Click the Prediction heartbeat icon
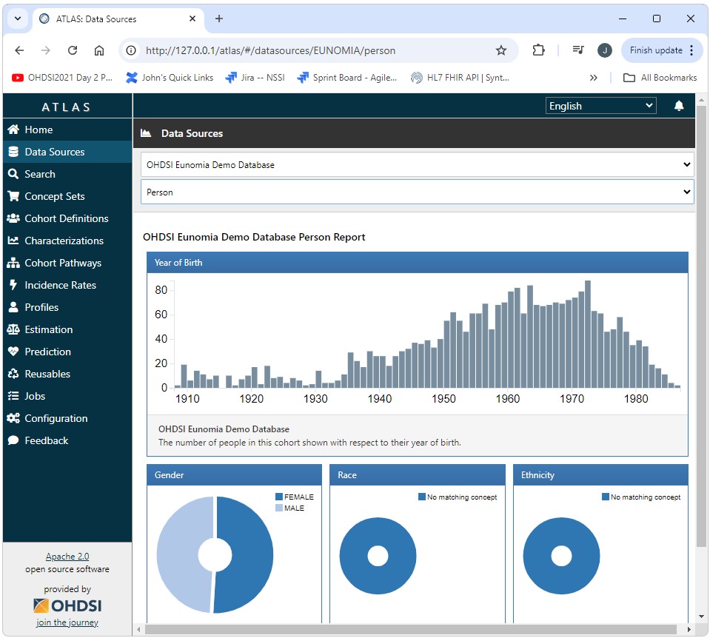This screenshot has height=638, width=710. pos(13,352)
